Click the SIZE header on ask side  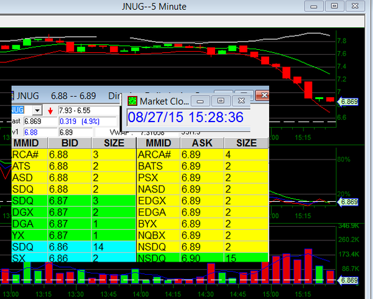tap(246, 143)
